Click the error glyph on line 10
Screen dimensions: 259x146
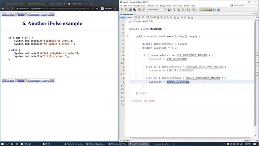click(123, 55)
